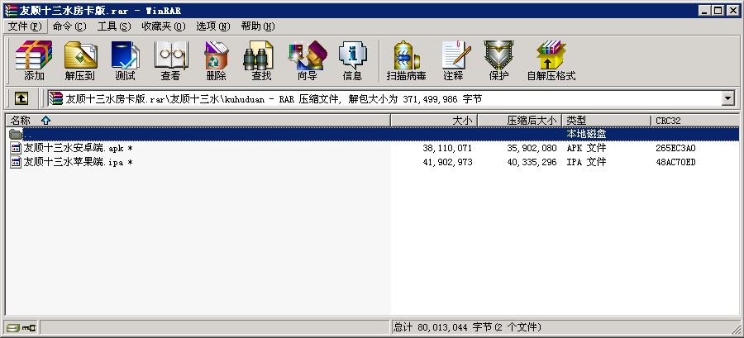Open the 文件(F) menu

[24, 26]
